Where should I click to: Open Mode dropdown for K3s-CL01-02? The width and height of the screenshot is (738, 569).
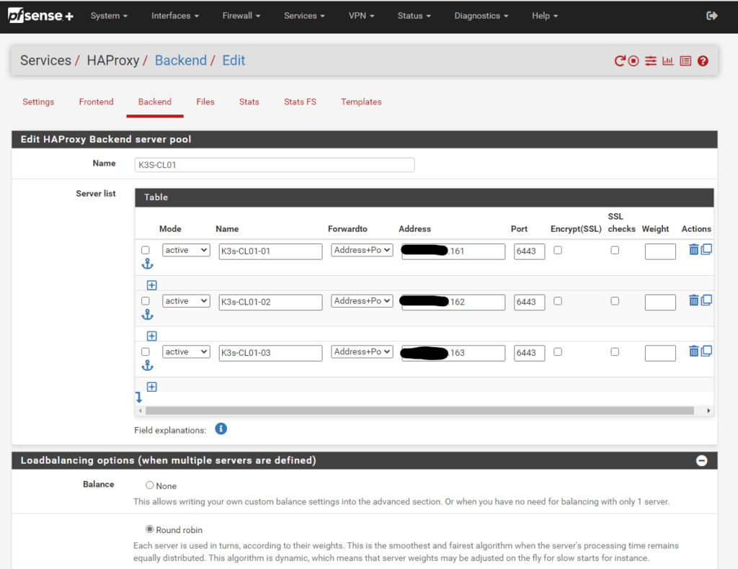(x=186, y=301)
